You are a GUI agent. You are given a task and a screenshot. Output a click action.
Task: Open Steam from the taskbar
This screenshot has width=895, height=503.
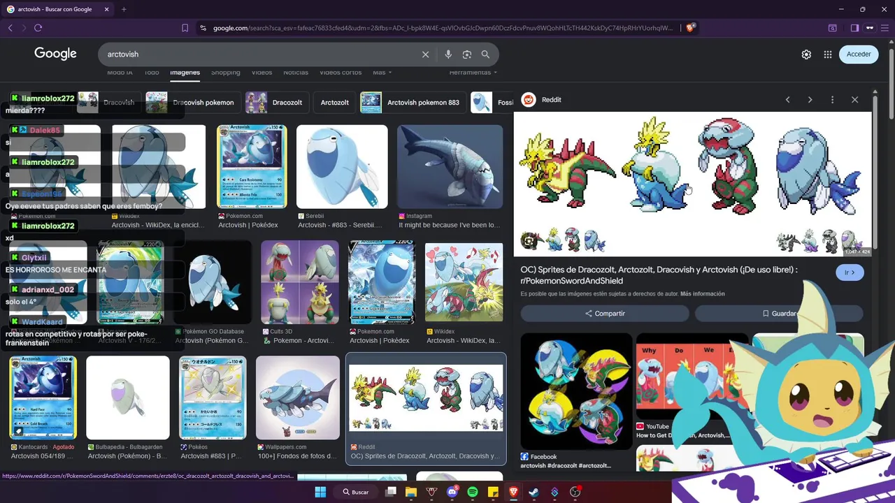coord(534,492)
